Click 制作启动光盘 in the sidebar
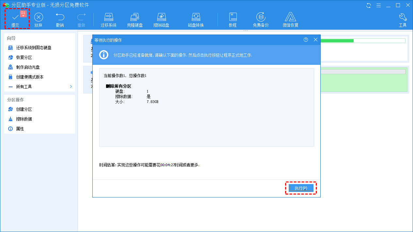The width and height of the screenshot is (413, 232). (28, 67)
